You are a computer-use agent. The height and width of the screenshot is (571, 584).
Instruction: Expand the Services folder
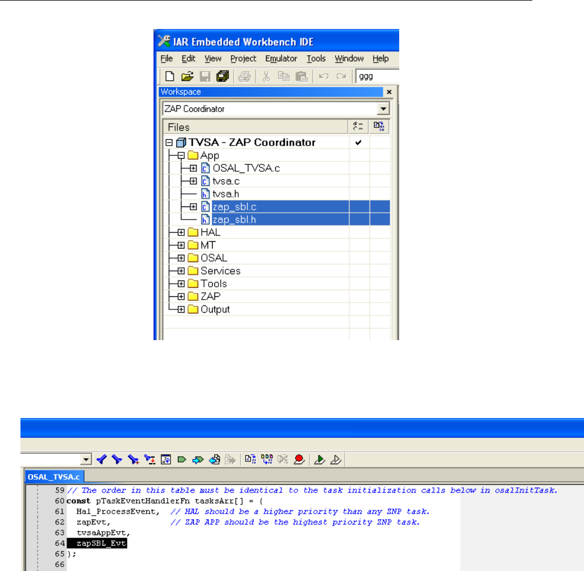pyautogui.click(x=181, y=271)
